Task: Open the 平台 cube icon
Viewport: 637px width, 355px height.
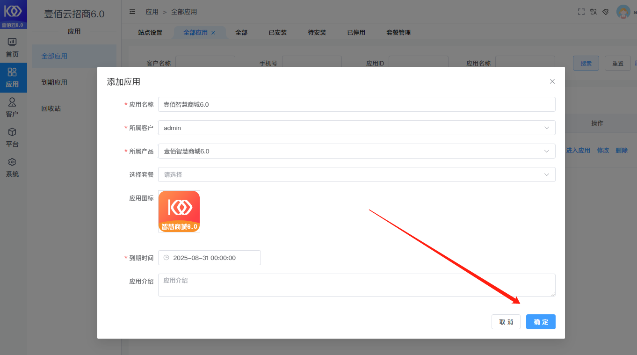Action: [x=12, y=132]
